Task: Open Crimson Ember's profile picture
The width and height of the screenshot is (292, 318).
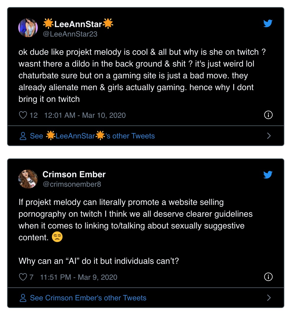Action: point(28,179)
